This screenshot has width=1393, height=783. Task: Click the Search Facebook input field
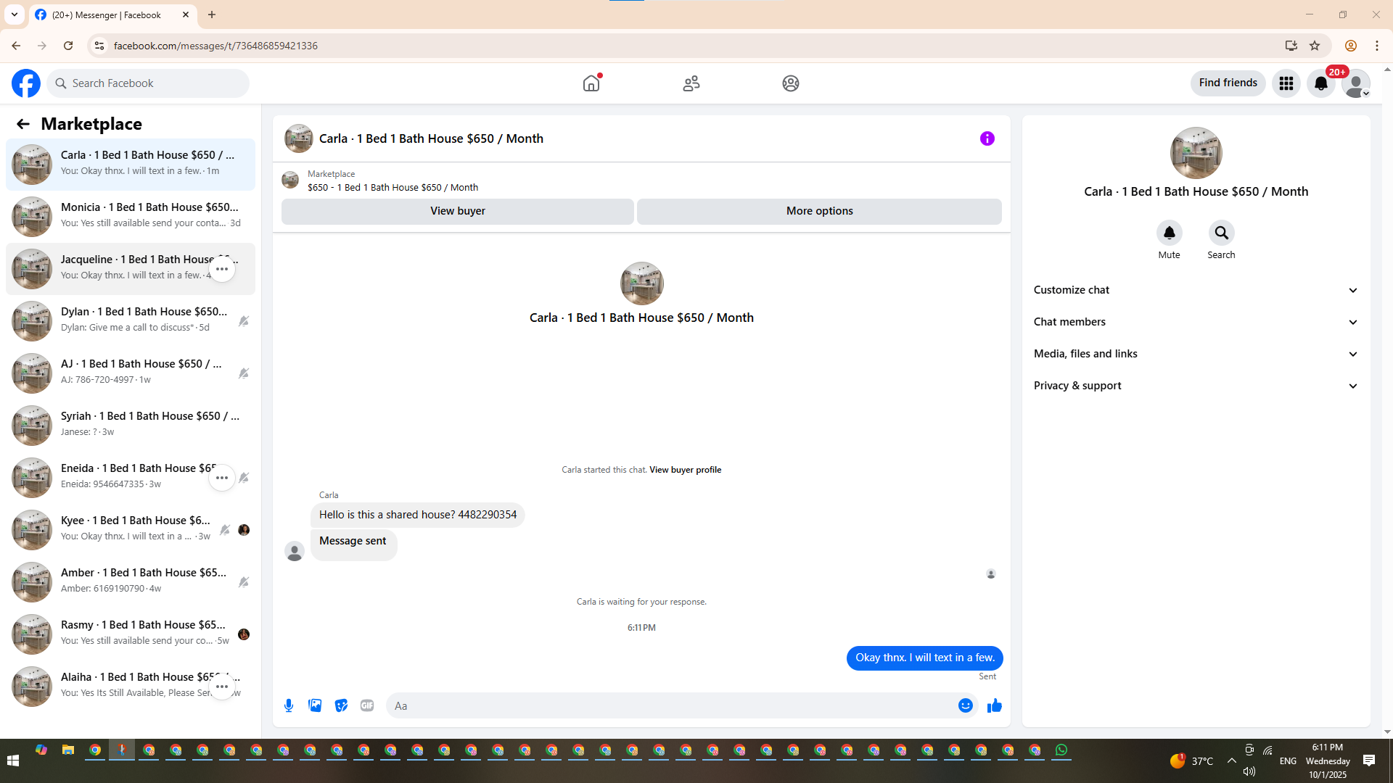(x=149, y=83)
